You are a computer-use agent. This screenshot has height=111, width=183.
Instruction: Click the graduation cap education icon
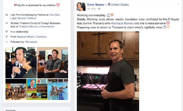point(7,23)
